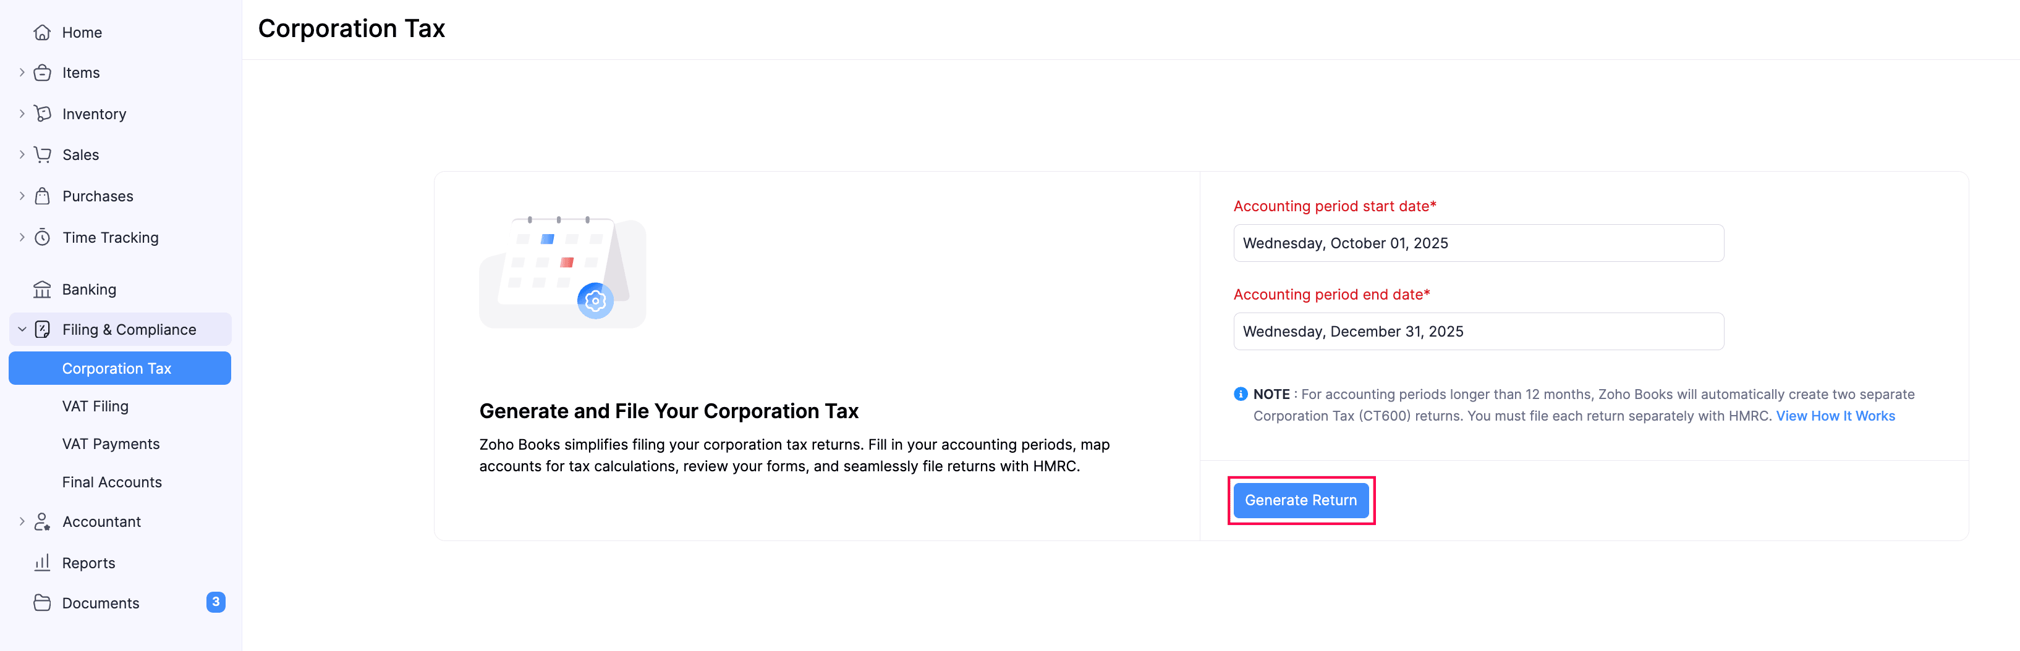Screen dimensions: 2020x651
Task: Click the blue info icon beside NOTE
Action: click(1240, 394)
